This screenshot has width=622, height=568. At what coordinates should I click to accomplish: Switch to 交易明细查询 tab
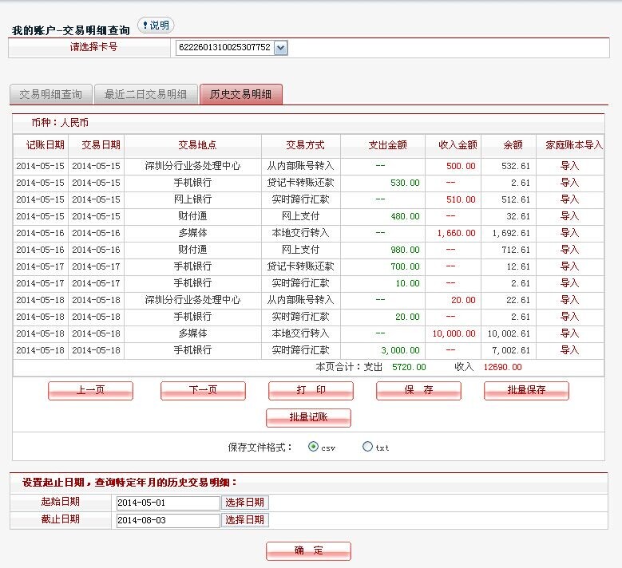click(51, 94)
